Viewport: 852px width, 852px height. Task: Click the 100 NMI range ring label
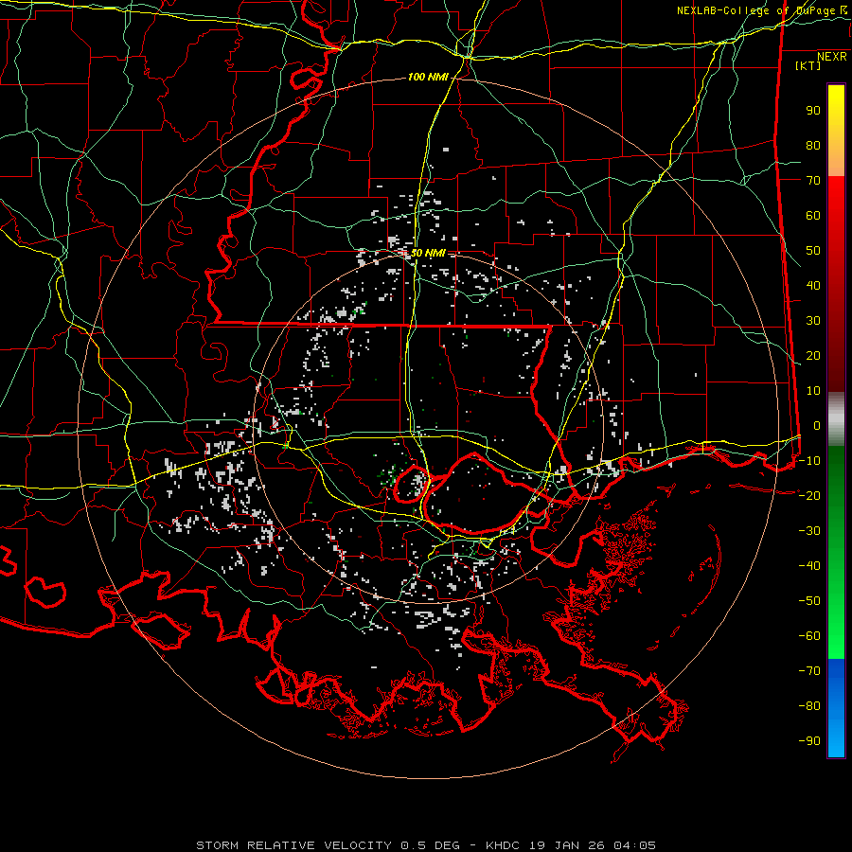point(428,78)
